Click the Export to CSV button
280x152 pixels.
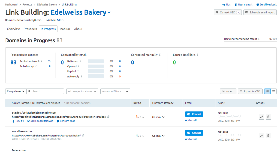click(250, 91)
